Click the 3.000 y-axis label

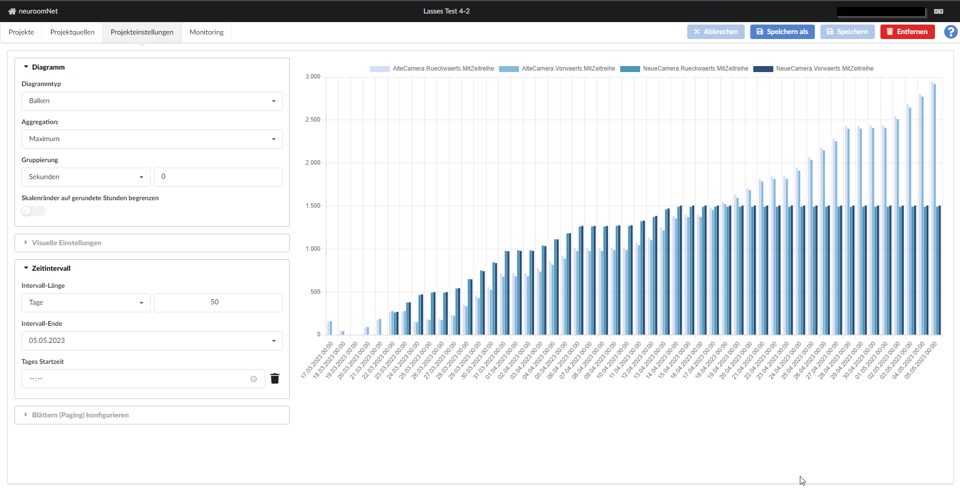pos(313,77)
